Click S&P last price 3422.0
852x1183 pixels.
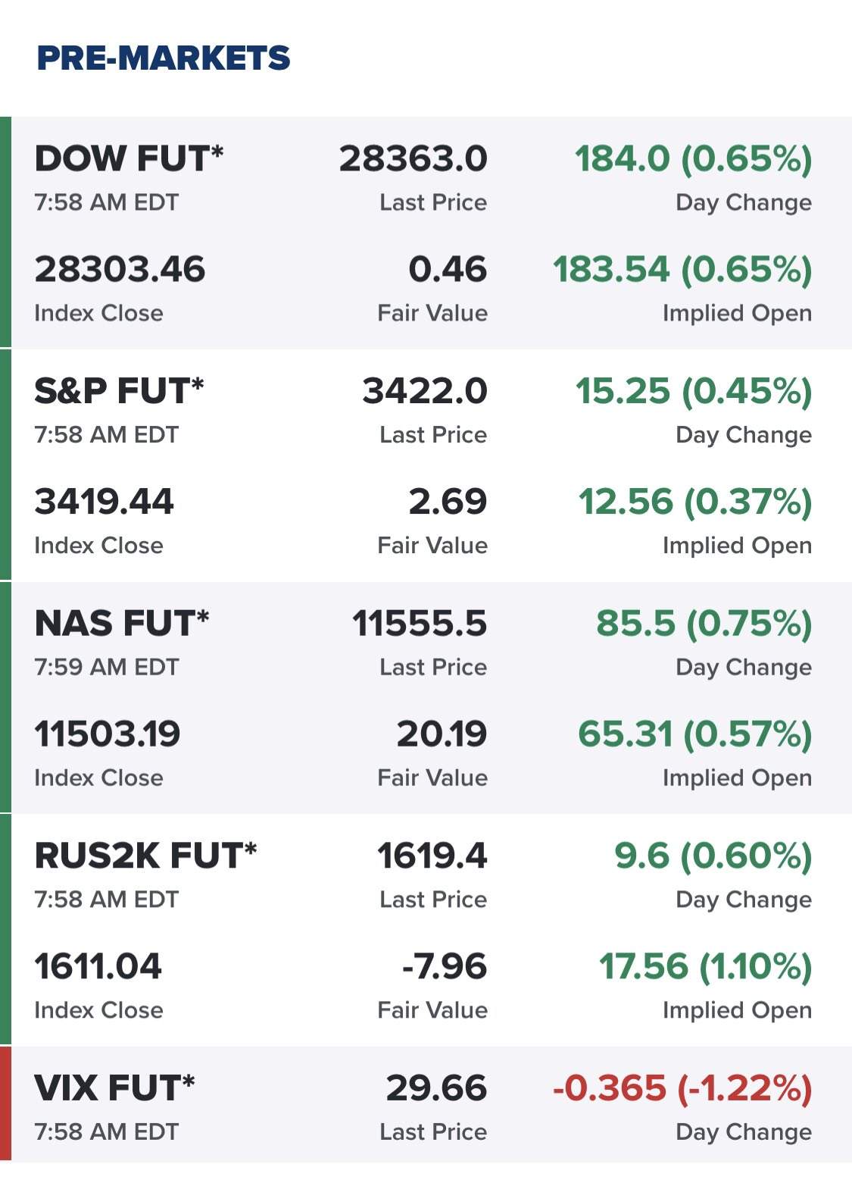[425, 392]
